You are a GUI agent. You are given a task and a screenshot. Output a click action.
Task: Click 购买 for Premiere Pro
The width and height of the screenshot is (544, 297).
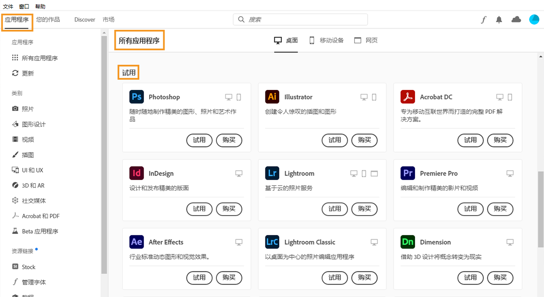pos(500,209)
